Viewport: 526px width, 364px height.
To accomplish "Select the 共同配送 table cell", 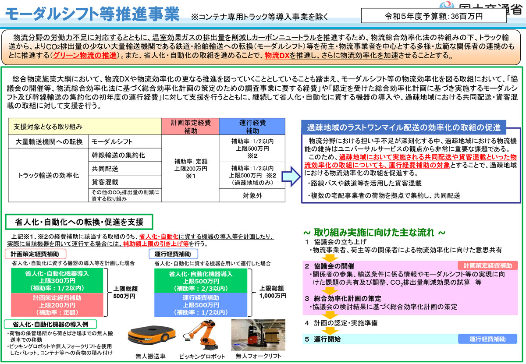I will pyautogui.click(x=126, y=169).
